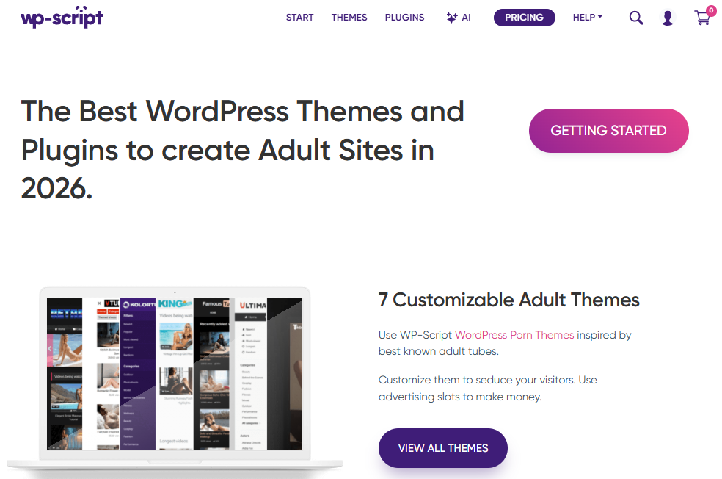
Task: Follow the WordPress Porn Themes link
Action: (514, 335)
